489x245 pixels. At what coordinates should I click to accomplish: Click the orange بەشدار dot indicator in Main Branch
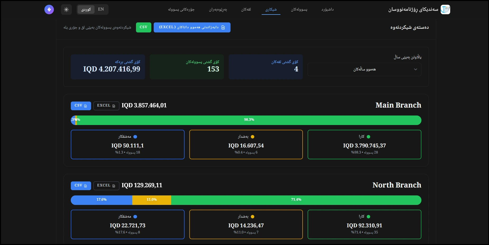[253, 137]
